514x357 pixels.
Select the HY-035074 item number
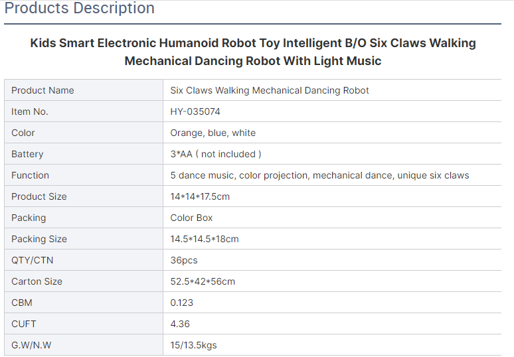coord(195,111)
